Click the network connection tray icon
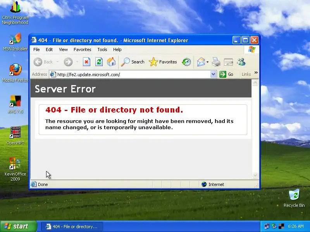310x232 pixels. click(267, 226)
